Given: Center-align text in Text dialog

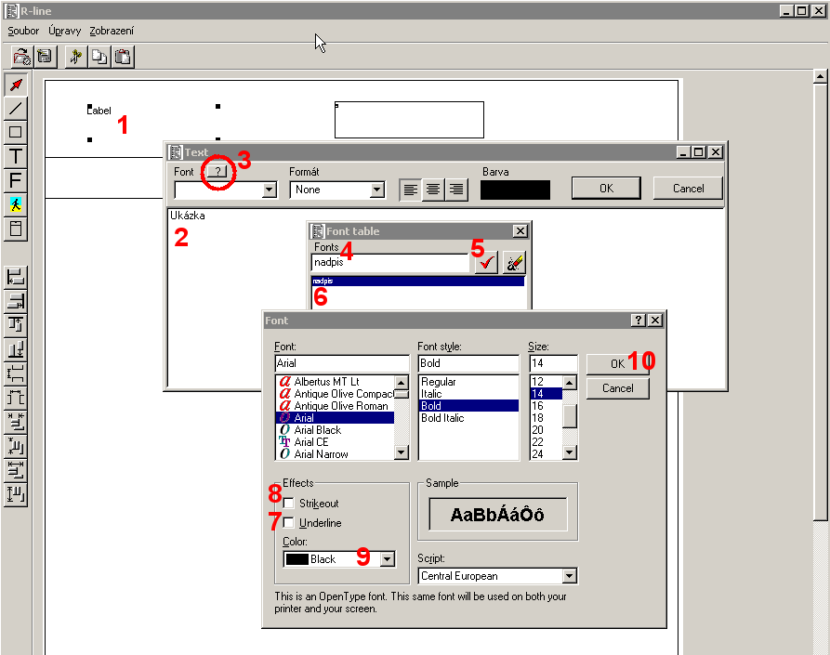Looking at the screenshot, I should click(433, 190).
